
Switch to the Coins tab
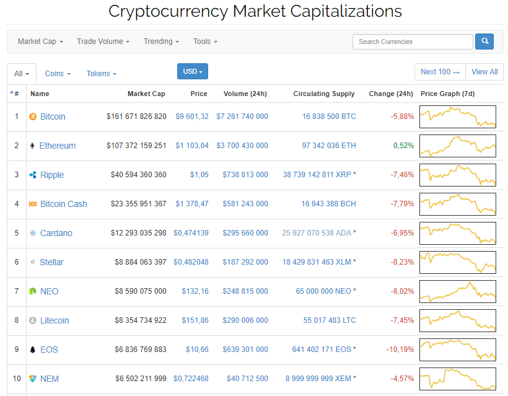pyautogui.click(x=58, y=73)
